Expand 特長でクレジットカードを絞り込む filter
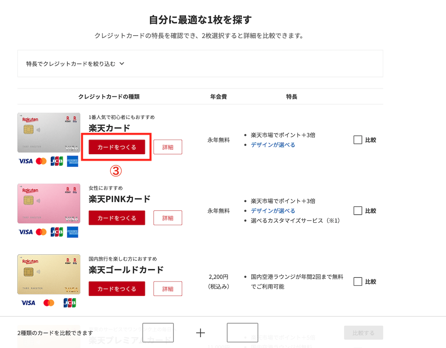The width and height of the screenshot is (446, 348). click(x=71, y=64)
